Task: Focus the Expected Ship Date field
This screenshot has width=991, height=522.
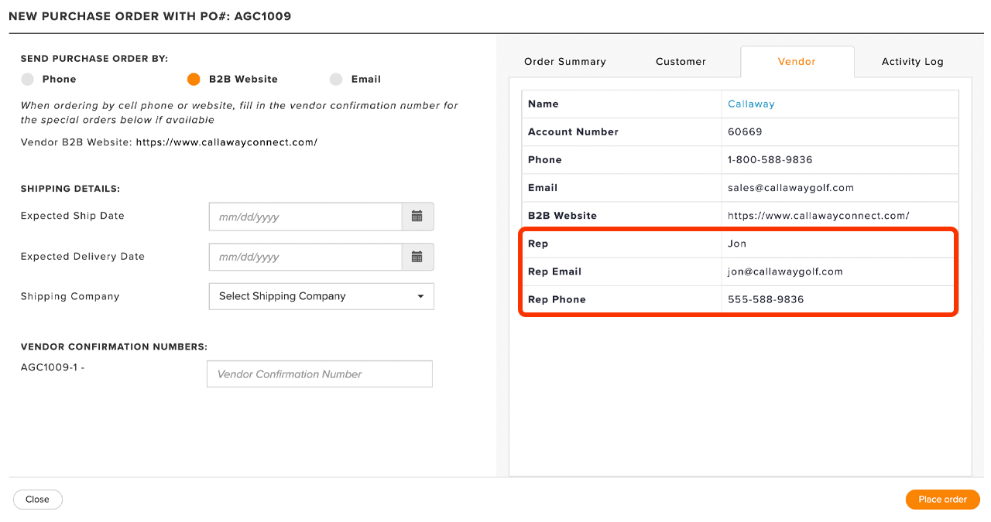Action: [305, 217]
